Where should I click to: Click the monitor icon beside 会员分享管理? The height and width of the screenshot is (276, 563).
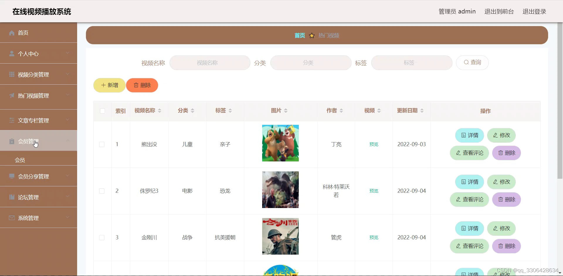(x=12, y=176)
